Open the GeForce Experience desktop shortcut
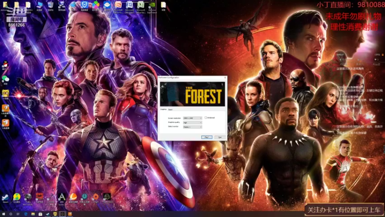Screen dimensions: 385x217 point(152,7)
